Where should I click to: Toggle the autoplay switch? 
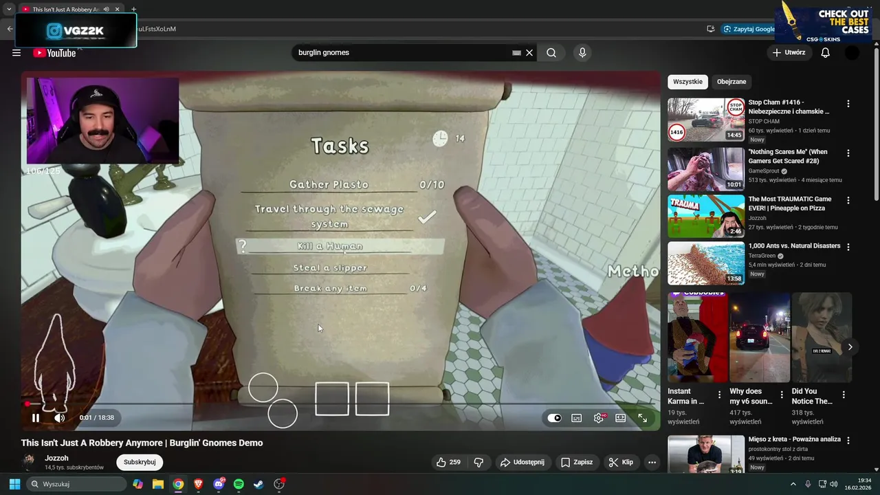[555, 418]
